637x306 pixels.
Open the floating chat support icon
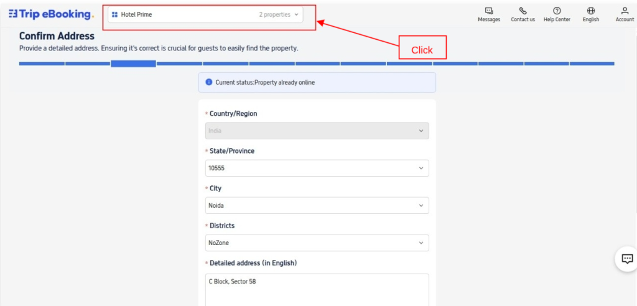coord(627,259)
